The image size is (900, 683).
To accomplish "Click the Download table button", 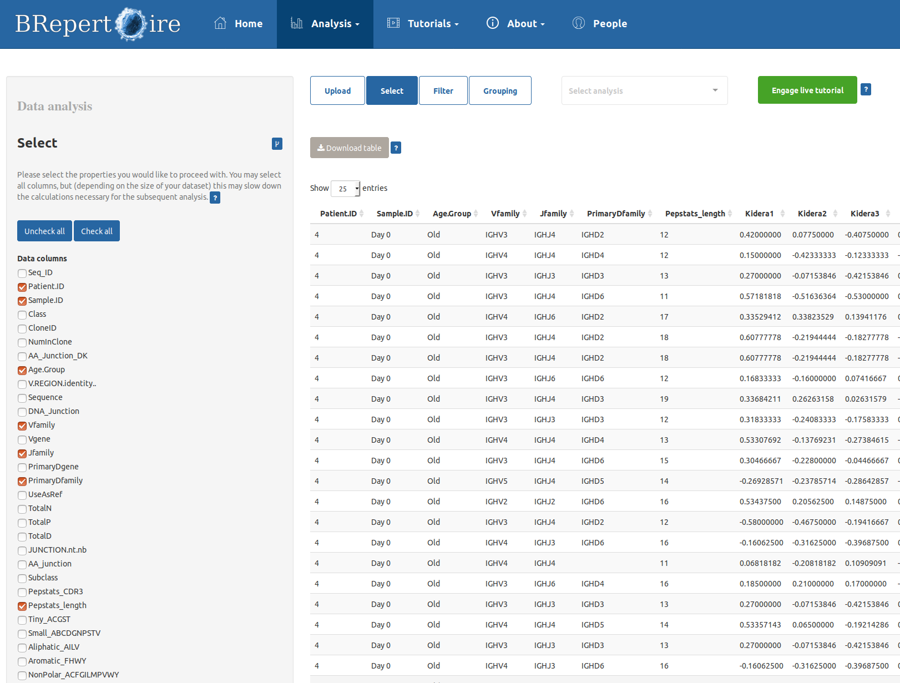I will [x=349, y=148].
